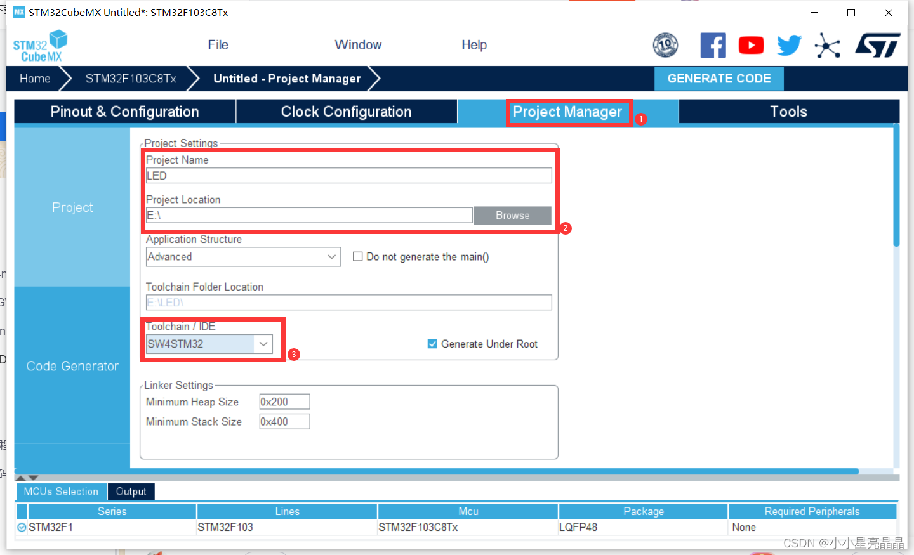Click the Browse button
The width and height of the screenshot is (914, 555).
pyautogui.click(x=512, y=216)
